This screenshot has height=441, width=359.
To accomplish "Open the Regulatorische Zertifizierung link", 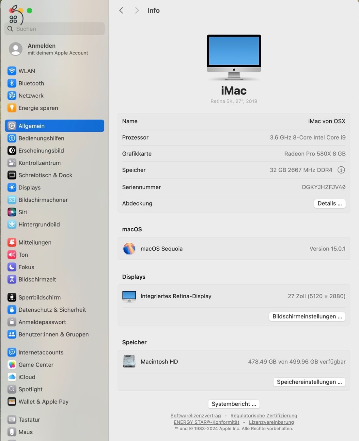I will [264, 416].
